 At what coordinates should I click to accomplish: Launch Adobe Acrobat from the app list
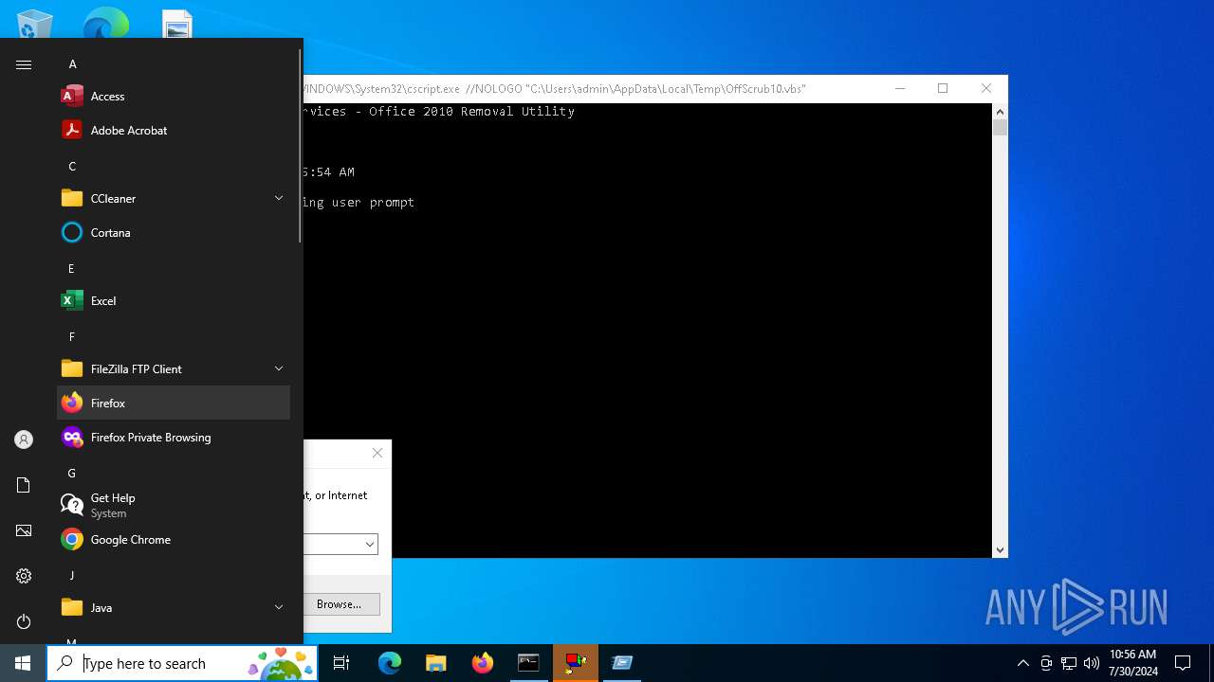pos(174,130)
